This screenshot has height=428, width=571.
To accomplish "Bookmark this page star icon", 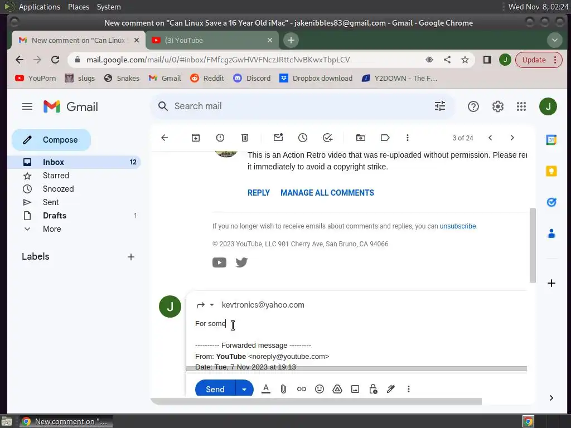I will click(x=465, y=60).
